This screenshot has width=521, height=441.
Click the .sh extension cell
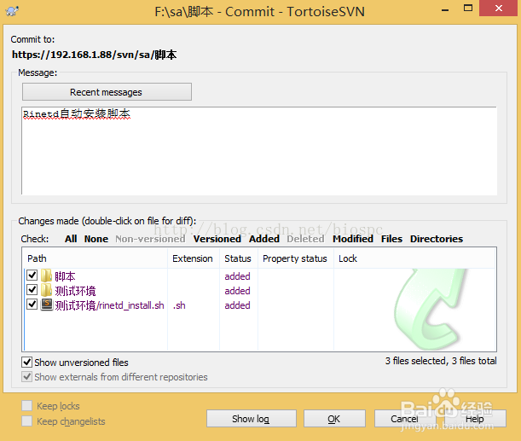coord(179,305)
